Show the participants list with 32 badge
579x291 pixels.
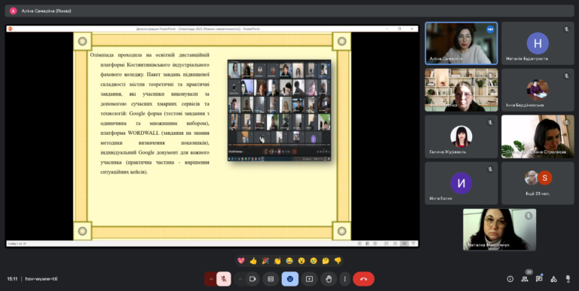(525, 279)
